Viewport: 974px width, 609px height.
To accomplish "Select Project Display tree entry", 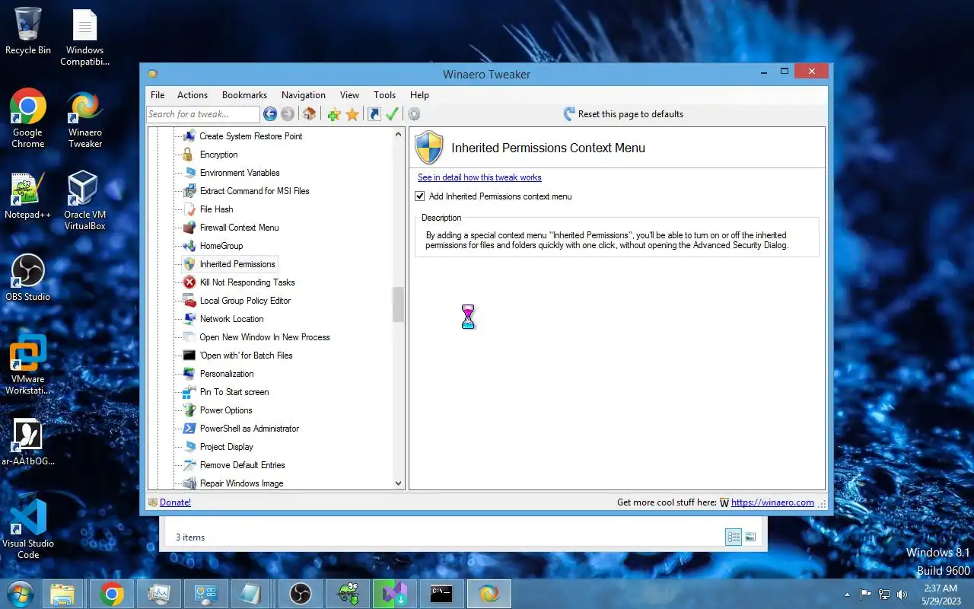I will pyautogui.click(x=227, y=447).
